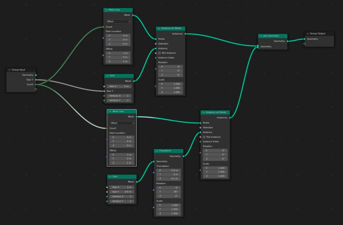This screenshot has height=225, width=343.
Task: Open the Offset mode dropdown in selected Mesh Line
Action: 122,123
